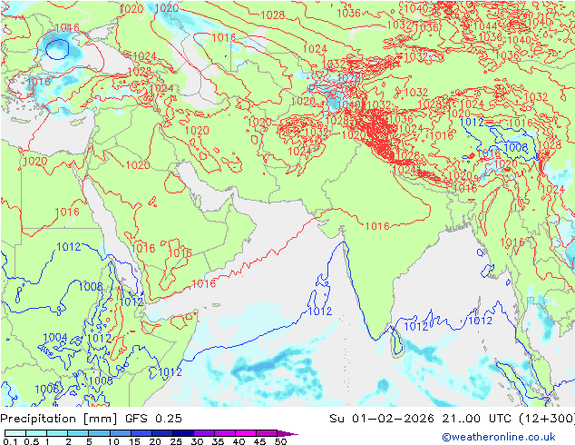
Task: Click the red '1016' label on the Arabian Sea isobar
Action: point(204,283)
